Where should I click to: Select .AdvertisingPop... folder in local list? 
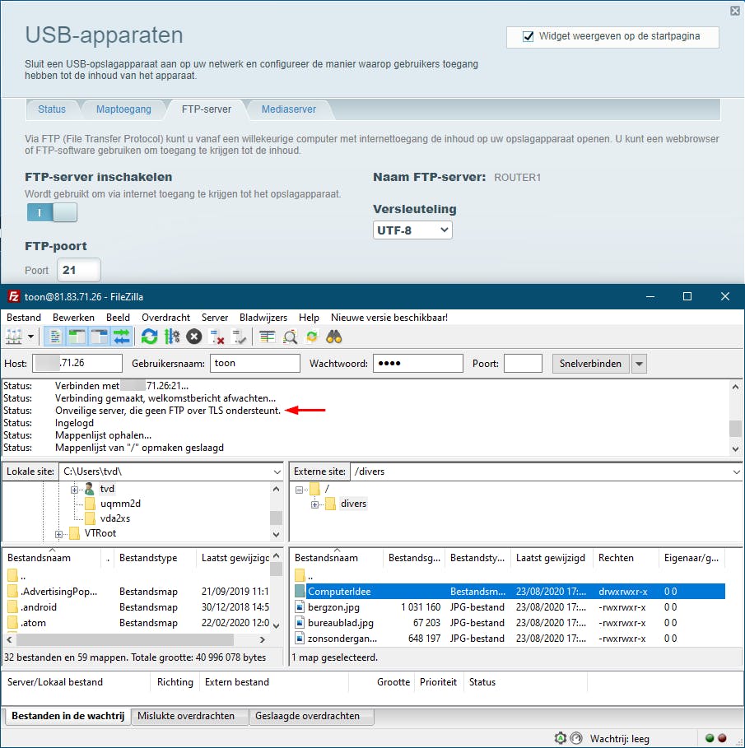[x=58, y=591]
